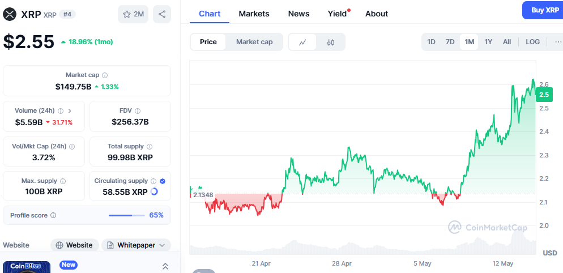Click the USD currency label
This screenshot has width=563, height=273.
click(550, 253)
